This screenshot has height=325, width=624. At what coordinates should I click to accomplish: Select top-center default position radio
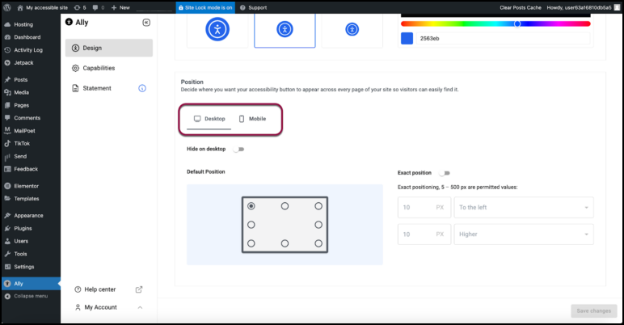coord(285,206)
